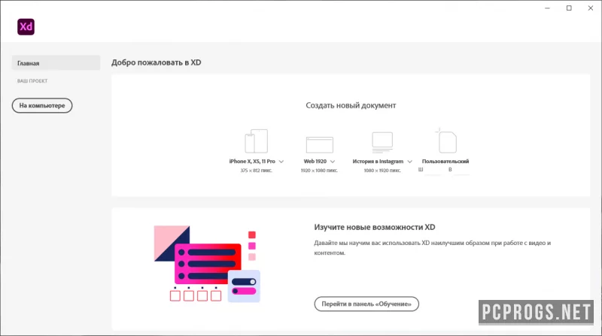Click the Добро пожаловать в XD title
This screenshot has width=602, height=336.
pyautogui.click(x=157, y=62)
